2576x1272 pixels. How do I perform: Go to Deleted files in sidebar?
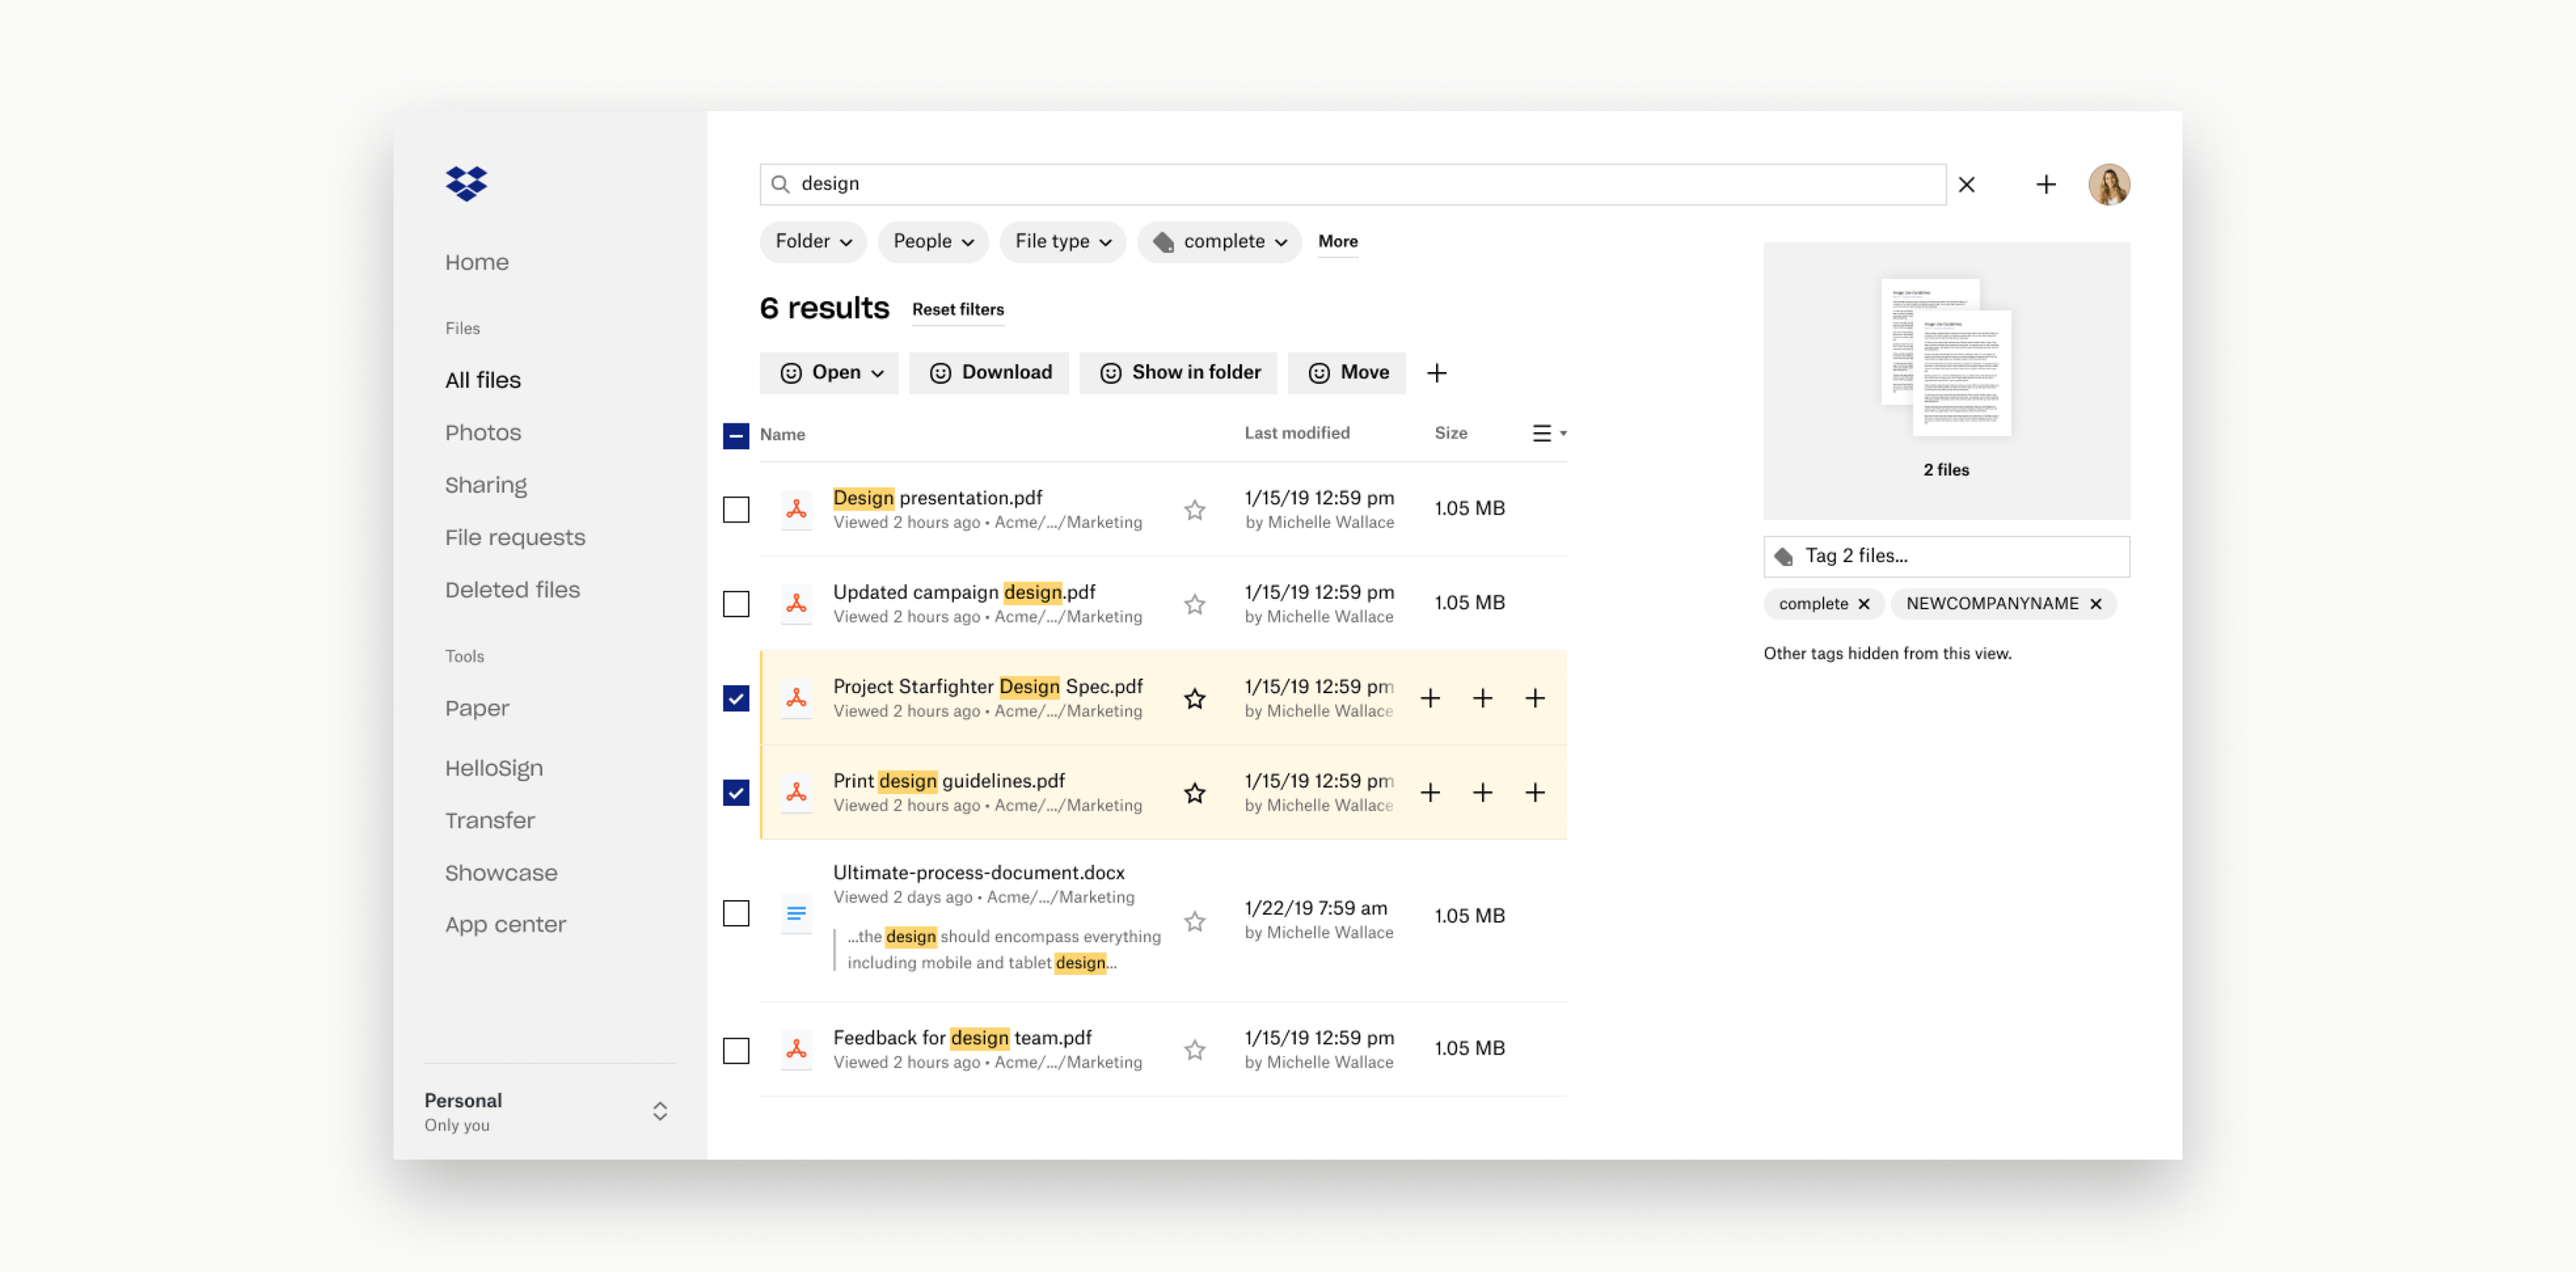pyautogui.click(x=512, y=590)
